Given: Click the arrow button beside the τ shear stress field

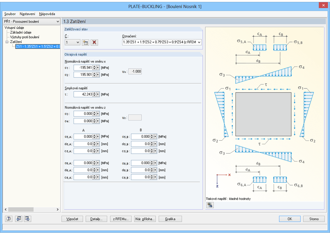Looking at the screenshot, I should (98, 94).
